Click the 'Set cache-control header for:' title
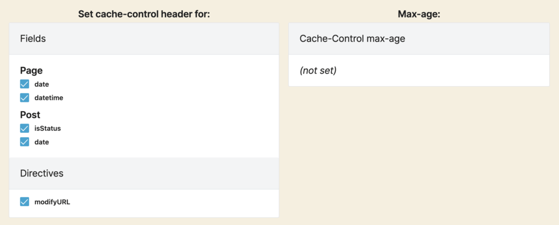Image resolution: width=559 pixels, height=225 pixels. (x=144, y=14)
